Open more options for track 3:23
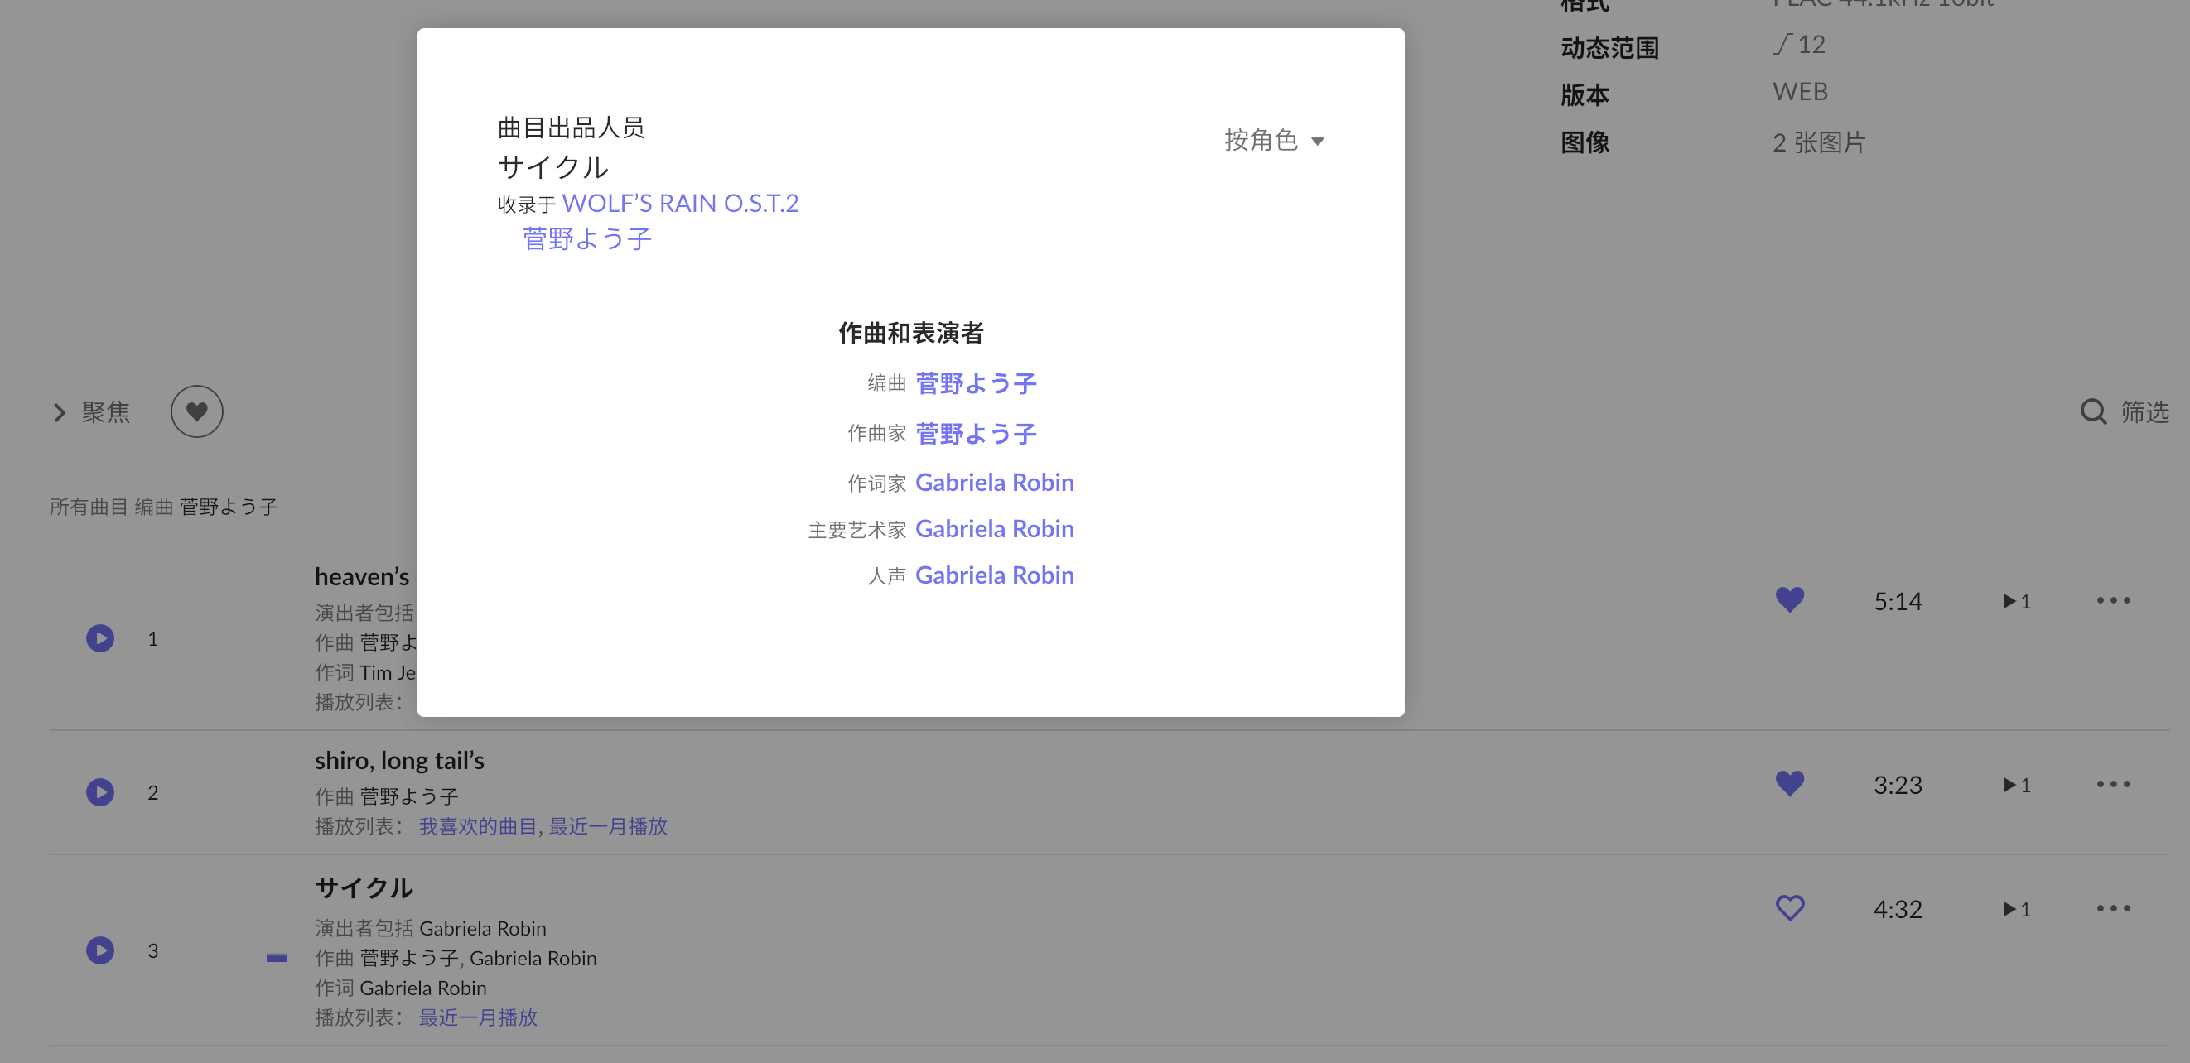Image resolution: width=2190 pixels, height=1063 pixels. pyautogui.click(x=2114, y=783)
